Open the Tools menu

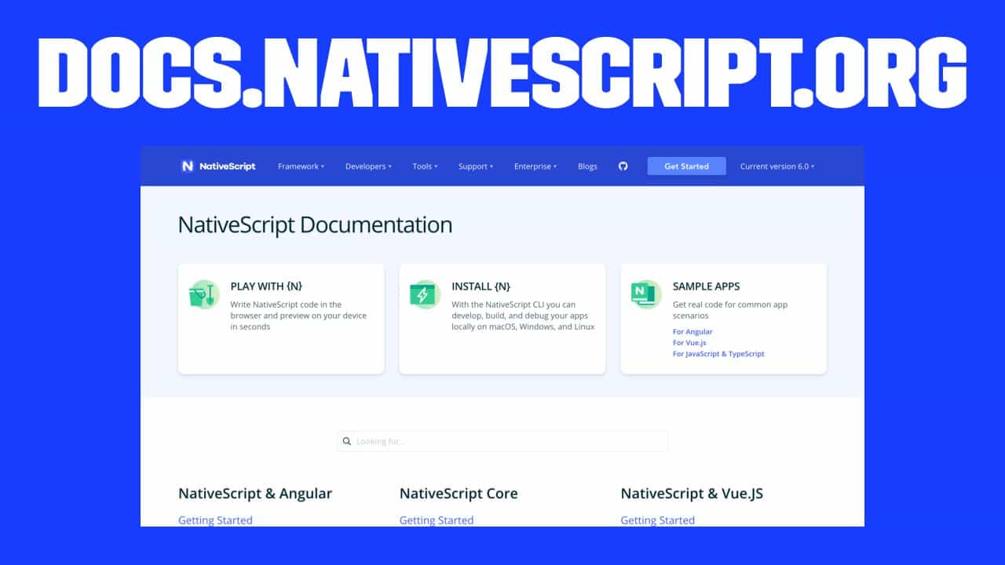tap(425, 166)
